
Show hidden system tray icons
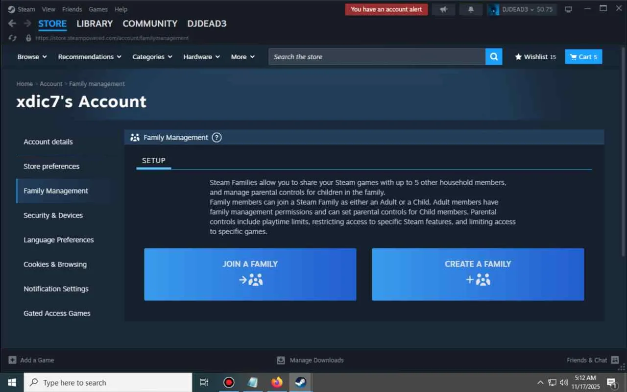tap(540, 383)
